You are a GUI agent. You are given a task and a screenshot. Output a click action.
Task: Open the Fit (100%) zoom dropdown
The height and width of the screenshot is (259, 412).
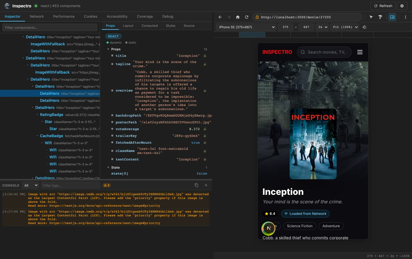[x=345, y=27]
